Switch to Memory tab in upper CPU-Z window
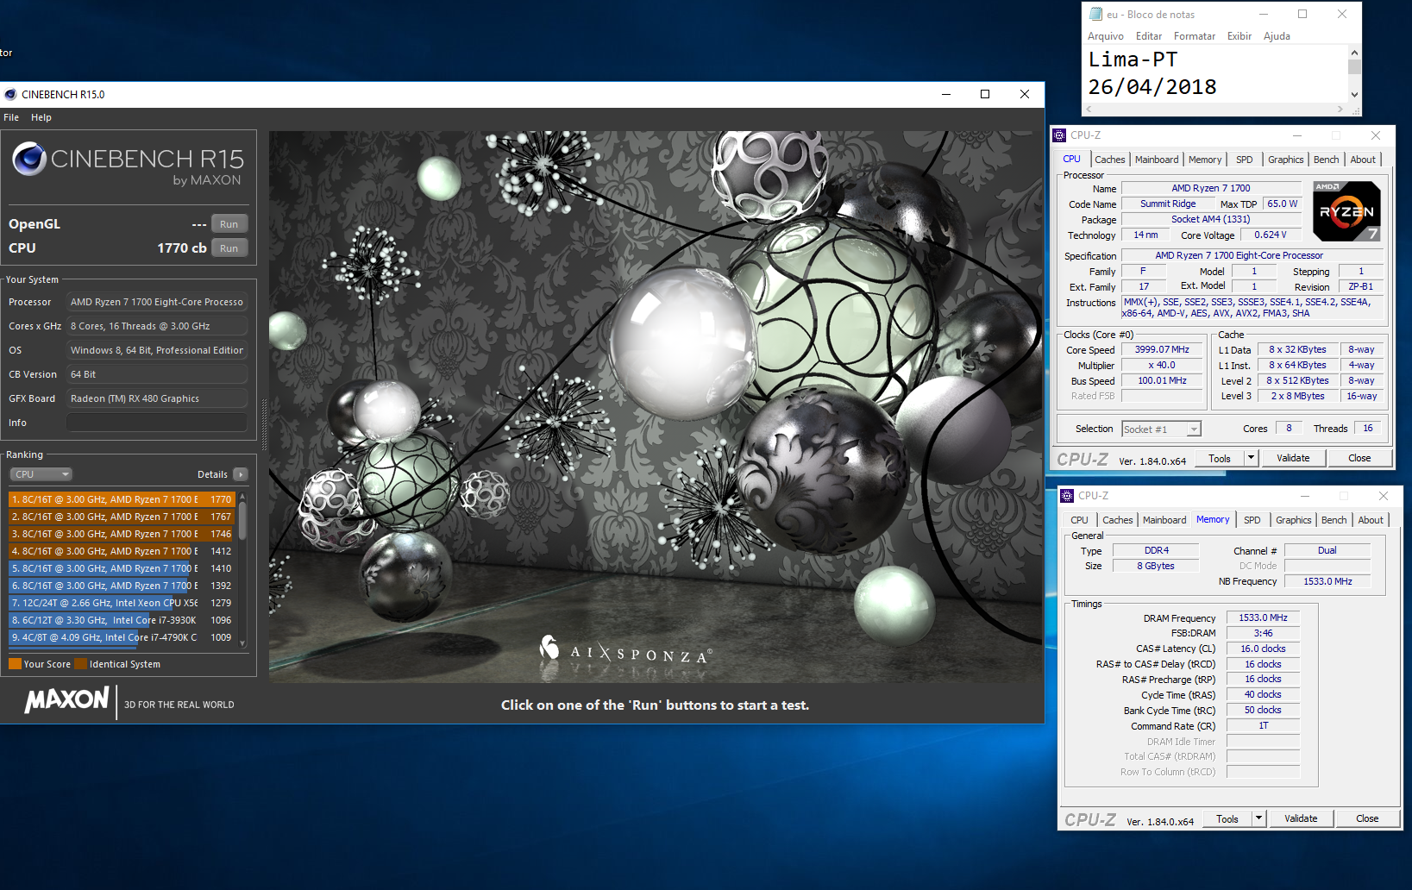This screenshot has width=1412, height=890. coord(1205,160)
